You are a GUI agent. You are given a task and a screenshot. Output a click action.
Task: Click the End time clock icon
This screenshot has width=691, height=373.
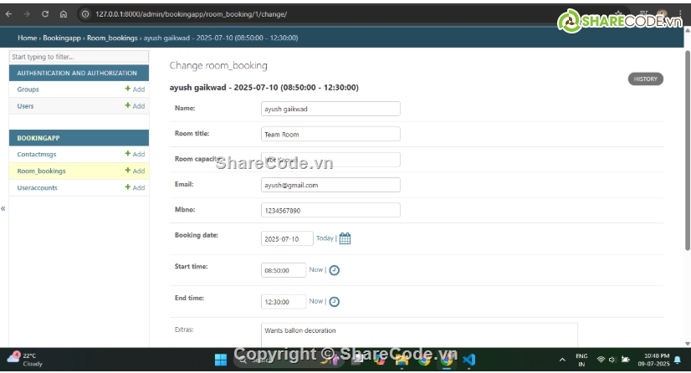[x=334, y=301]
